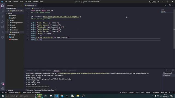Open the Selection menu
The width and height of the screenshot is (175, 98).
coord(16,2)
